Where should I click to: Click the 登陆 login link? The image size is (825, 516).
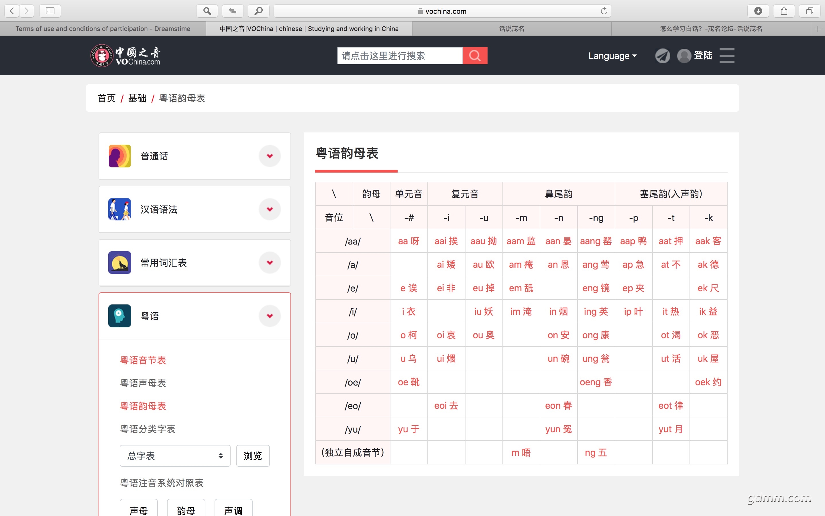pyautogui.click(x=703, y=56)
